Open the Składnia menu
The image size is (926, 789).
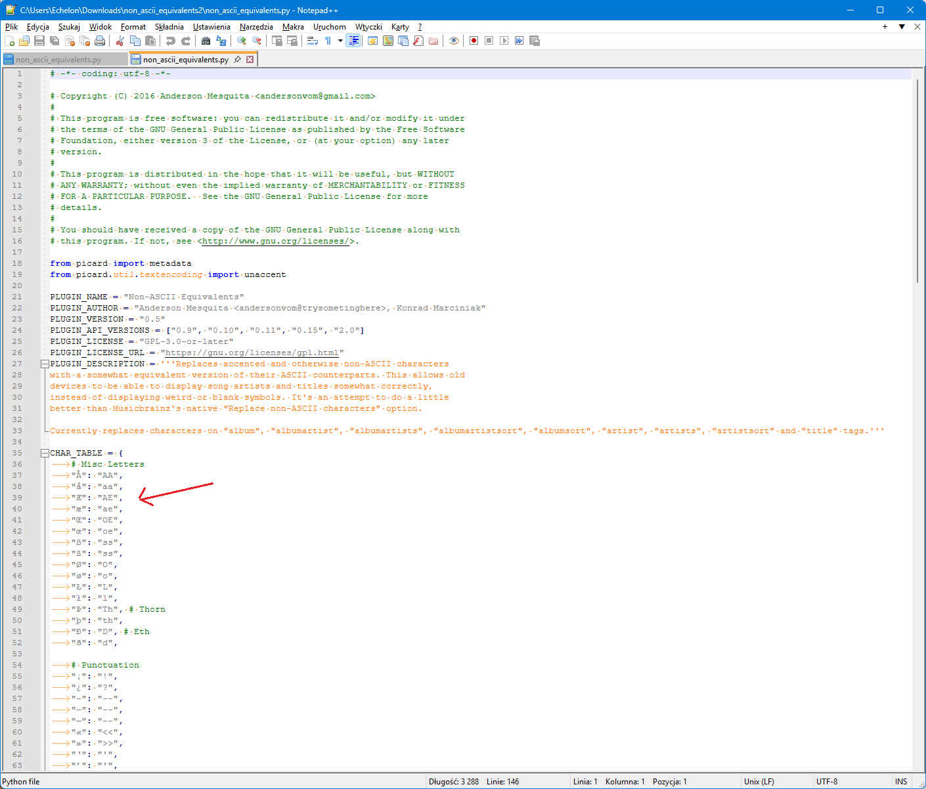click(x=169, y=27)
